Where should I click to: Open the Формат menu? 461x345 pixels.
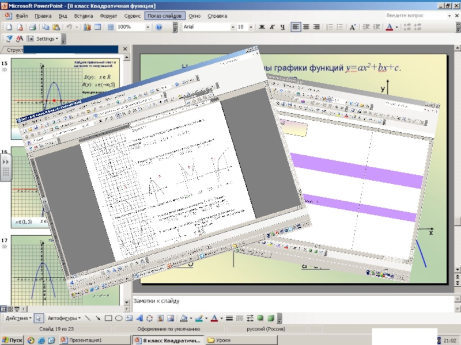point(108,16)
